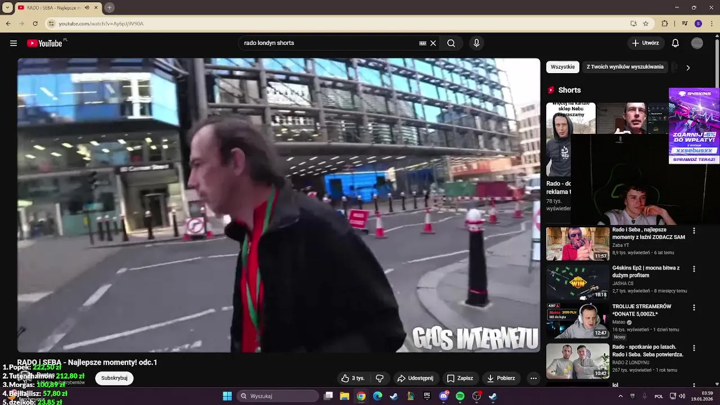720x405 pixels.
Task: Open Task View on taskbar
Action: click(x=328, y=396)
